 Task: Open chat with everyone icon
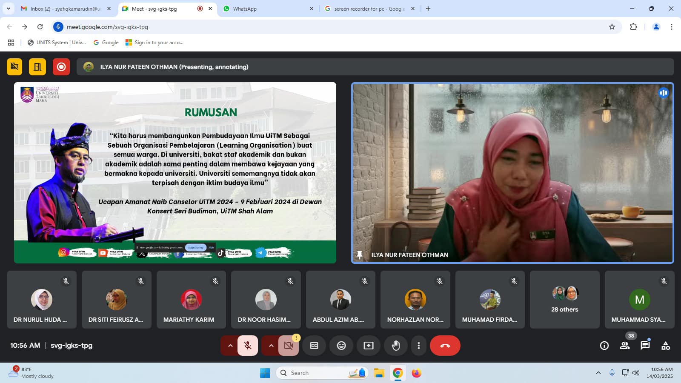coord(645,346)
